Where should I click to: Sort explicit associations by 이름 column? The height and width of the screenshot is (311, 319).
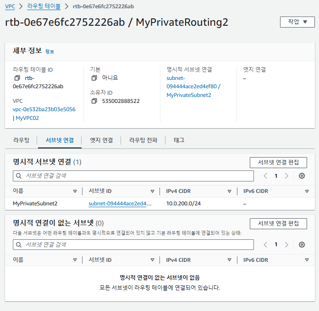coord(75,191)
